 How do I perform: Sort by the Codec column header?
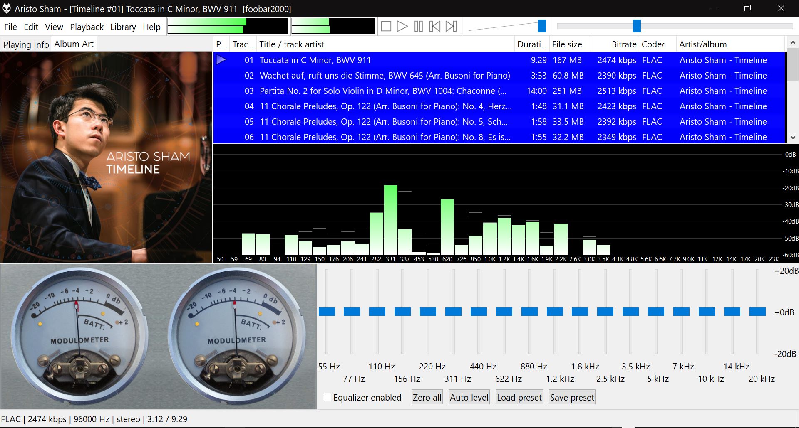[658, 44]
